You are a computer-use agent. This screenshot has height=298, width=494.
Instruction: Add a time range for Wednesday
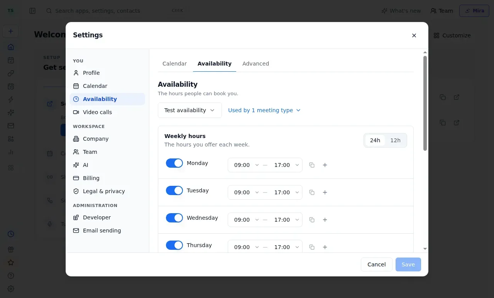[x=325, y=220]
